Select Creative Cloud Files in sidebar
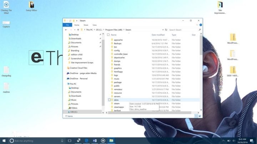This screenshot has width=257, height=144. click(79, 68)
